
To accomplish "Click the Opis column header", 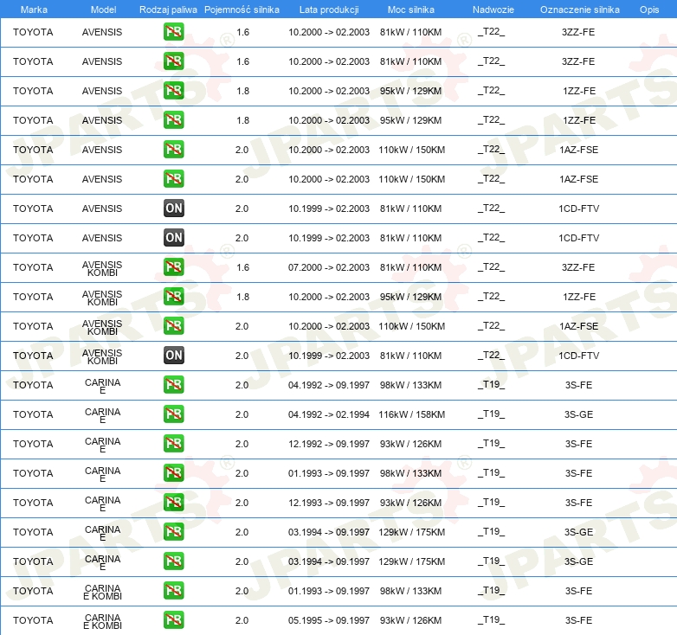I will click(x=649, y=10).
